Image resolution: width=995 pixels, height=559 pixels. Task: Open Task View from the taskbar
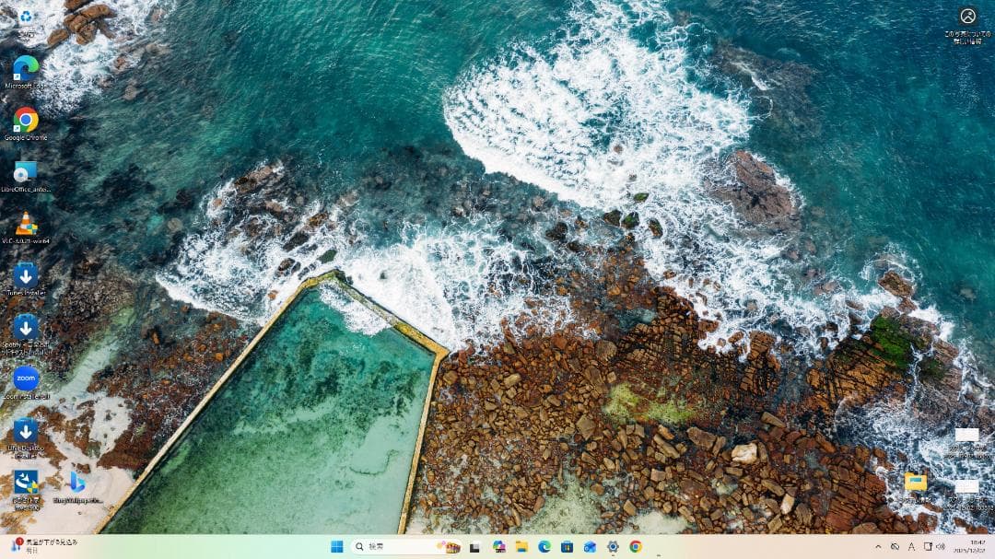coord(475,547)
